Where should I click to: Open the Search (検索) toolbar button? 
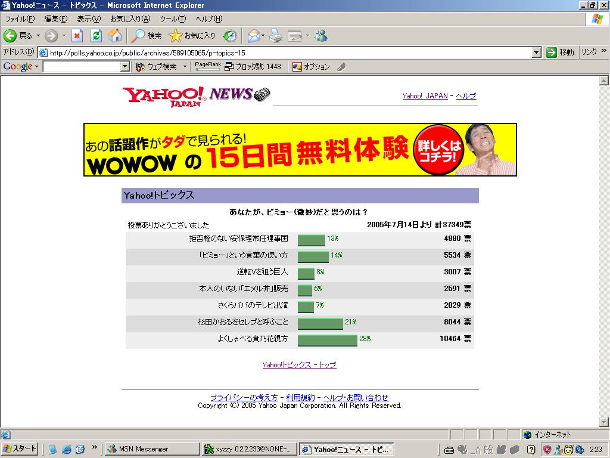point(147,36)
